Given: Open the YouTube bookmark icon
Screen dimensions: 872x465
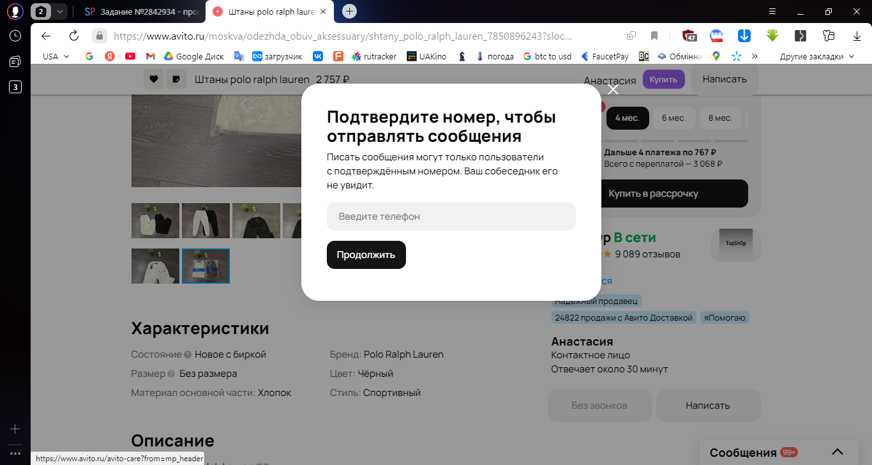Looking at the screenshot, I should click(x=130, y=56).
